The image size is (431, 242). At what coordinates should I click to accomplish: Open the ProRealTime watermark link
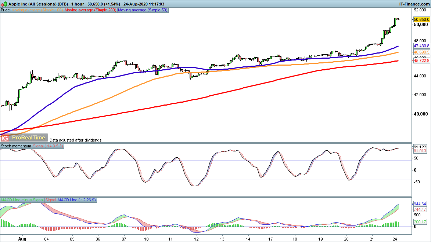tap(29, 138)
